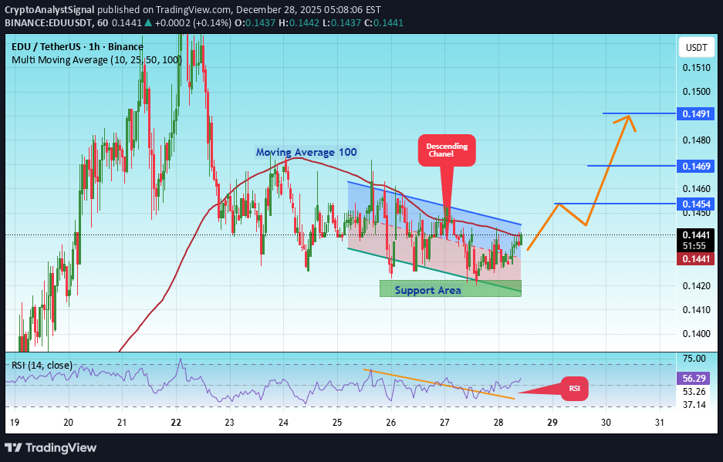Open the USDT currency selector
This screenshot has height=462, width=723.
tap(696, 48)
